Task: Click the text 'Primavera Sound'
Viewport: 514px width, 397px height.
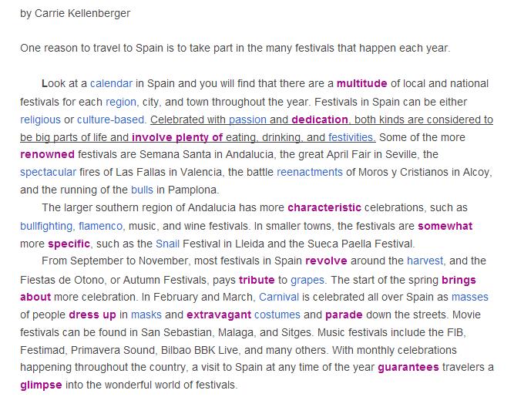Action: click(113, 350)
